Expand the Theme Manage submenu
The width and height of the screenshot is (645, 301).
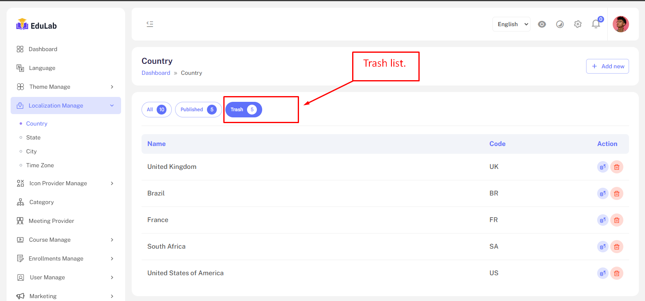click(65, 87)
